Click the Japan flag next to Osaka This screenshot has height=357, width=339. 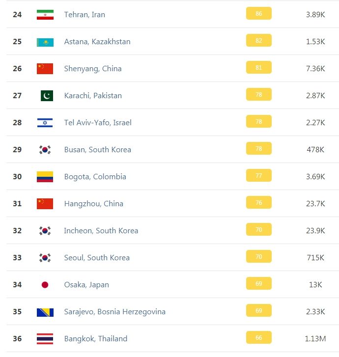45,285
